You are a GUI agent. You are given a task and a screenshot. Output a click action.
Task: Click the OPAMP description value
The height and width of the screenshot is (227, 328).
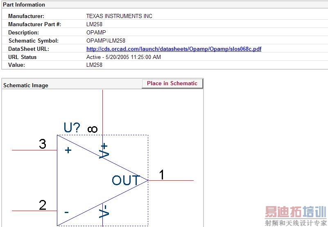point(96,32)
